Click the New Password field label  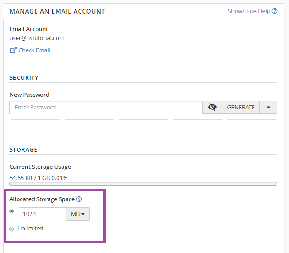tap(29, 95)
